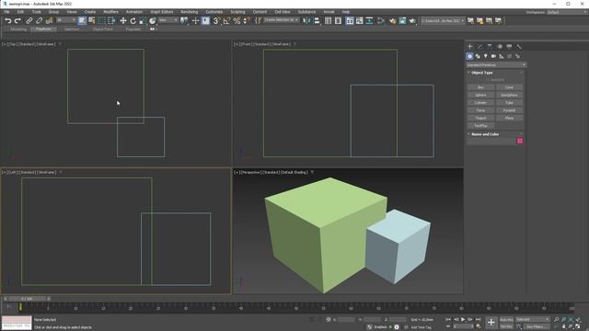The image size is (589, 331).
Task: Open the Create Selection Set dropdown
Action: point(281,20)
